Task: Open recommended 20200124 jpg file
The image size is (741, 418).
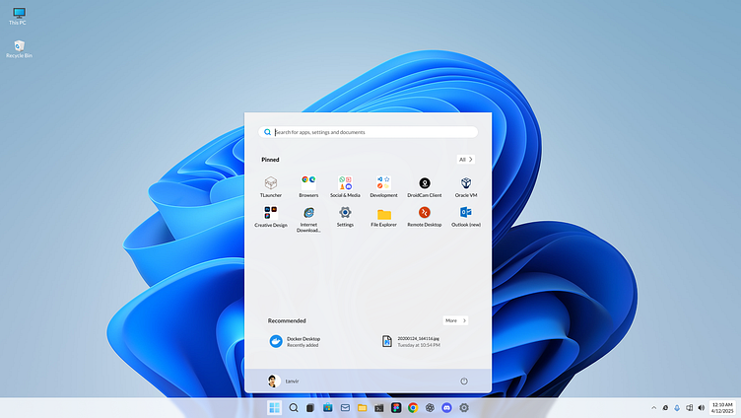Action: [x=412, y=341]
